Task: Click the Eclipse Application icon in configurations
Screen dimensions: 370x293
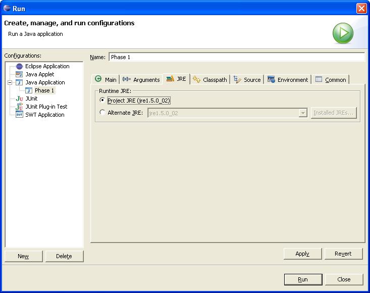Action: click(x=19, y=66)
